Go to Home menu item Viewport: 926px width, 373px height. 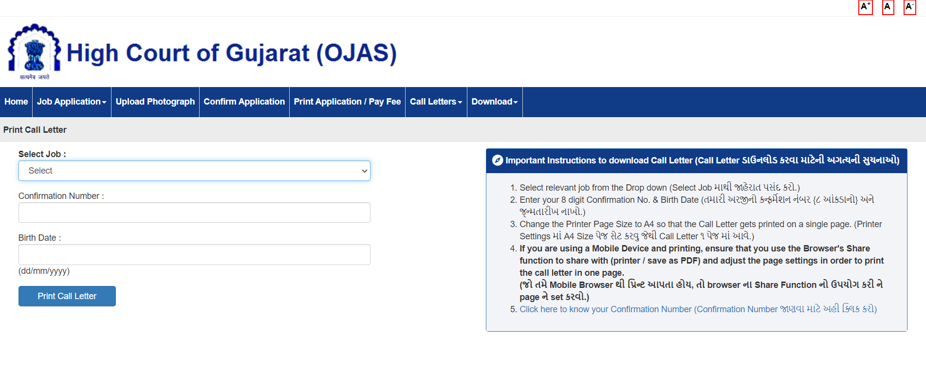(16, 102)
